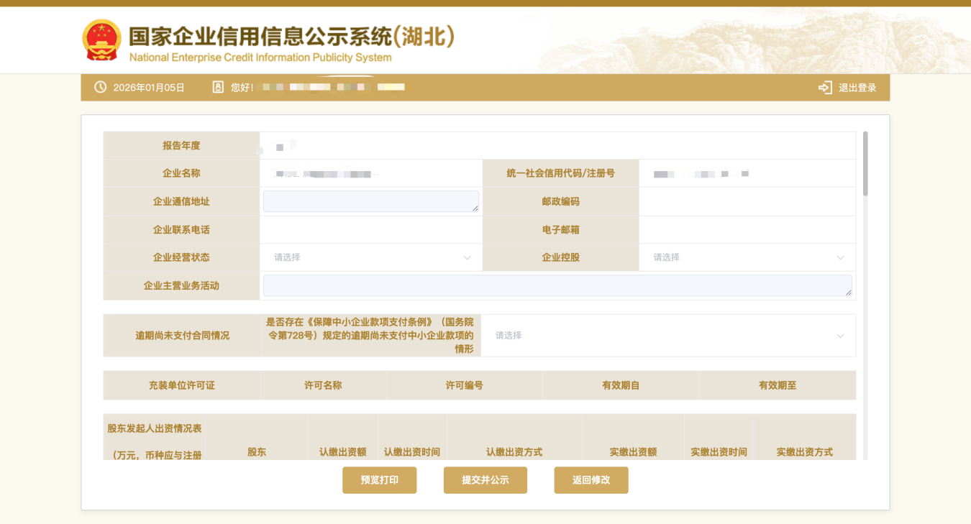The width and height of the screenshot is (971, 524).
Task: Click the 企业主营业务活动 text area
Action: pyautogui.click(x=557, y=285)
